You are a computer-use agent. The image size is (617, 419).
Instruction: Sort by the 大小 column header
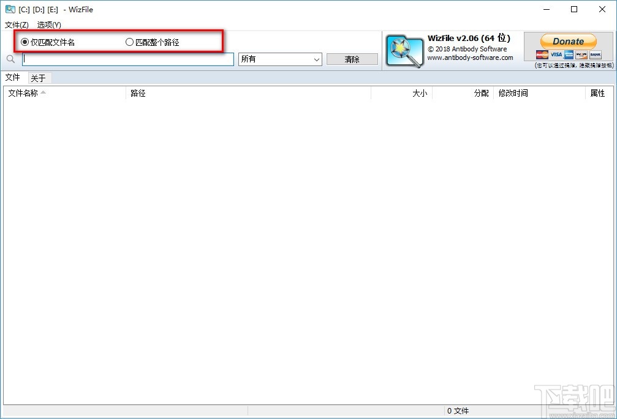(402, 93)
